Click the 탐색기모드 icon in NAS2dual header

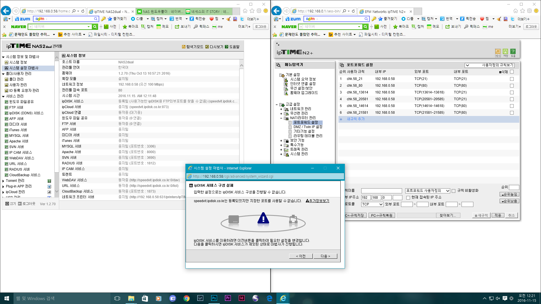pos(184,47)
